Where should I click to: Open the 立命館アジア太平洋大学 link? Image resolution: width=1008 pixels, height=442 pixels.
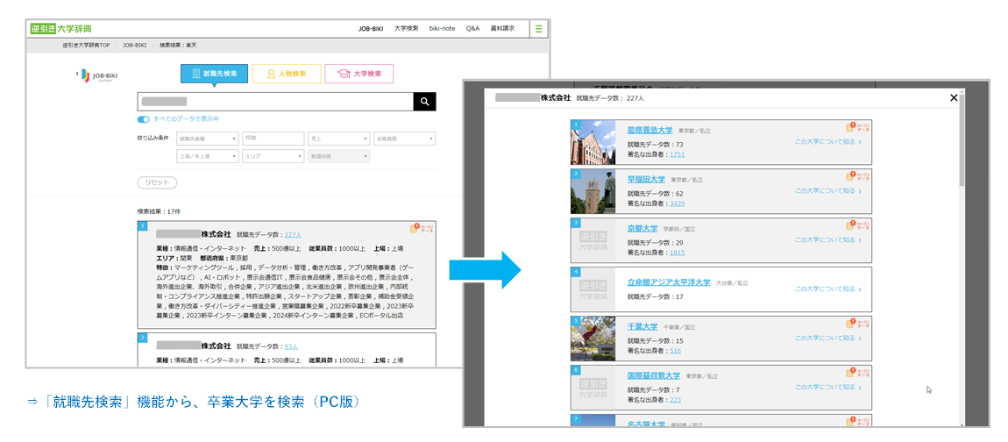(x=669, y=282)
